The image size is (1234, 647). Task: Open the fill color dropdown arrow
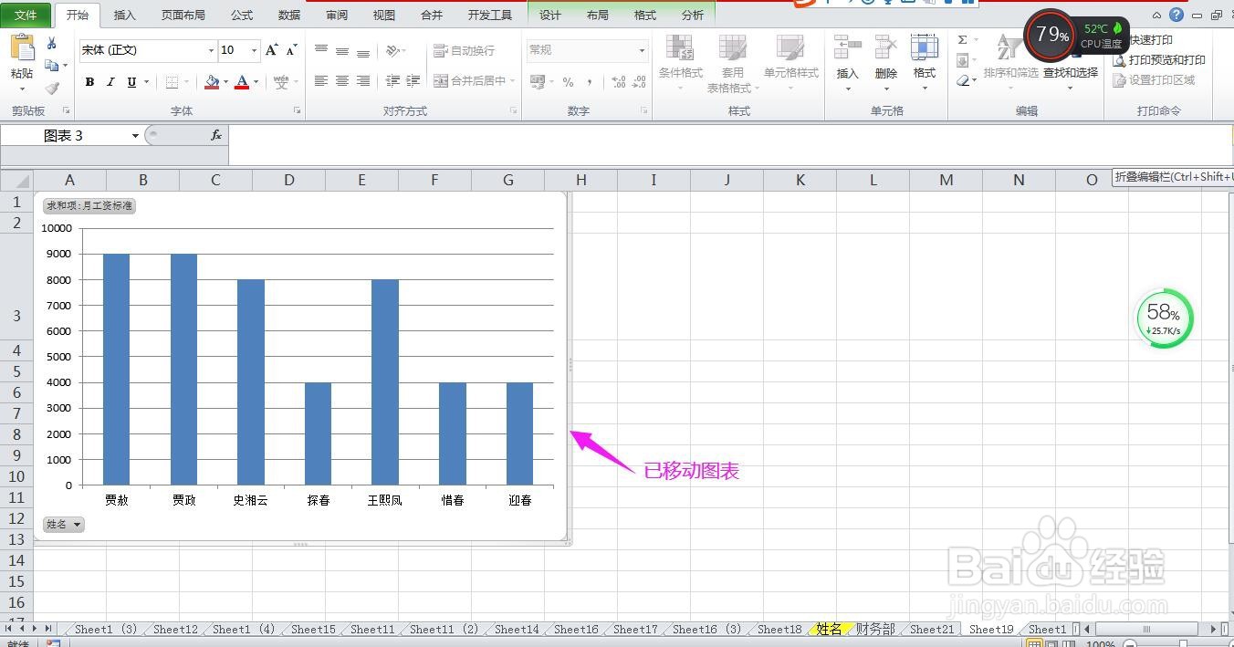[x=226, y=82]
